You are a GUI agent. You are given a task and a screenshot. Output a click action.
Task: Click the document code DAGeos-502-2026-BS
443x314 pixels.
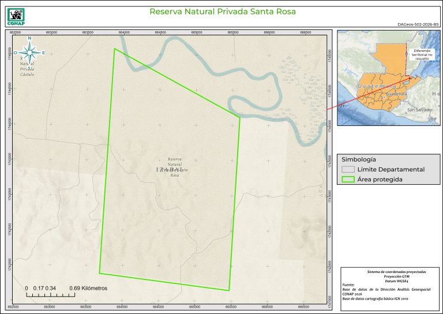(x=418, y=25)
